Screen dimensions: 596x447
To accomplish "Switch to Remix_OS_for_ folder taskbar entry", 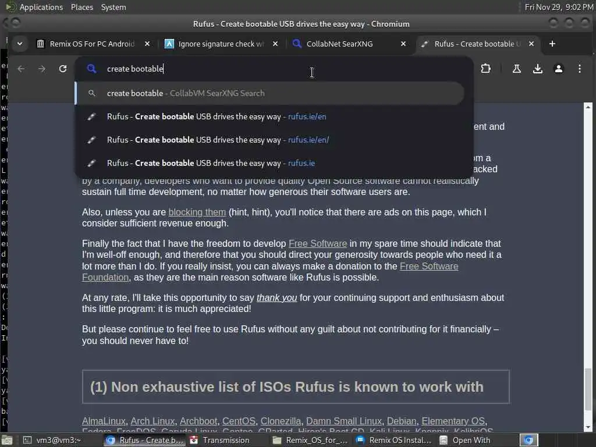I will point(310,440).
